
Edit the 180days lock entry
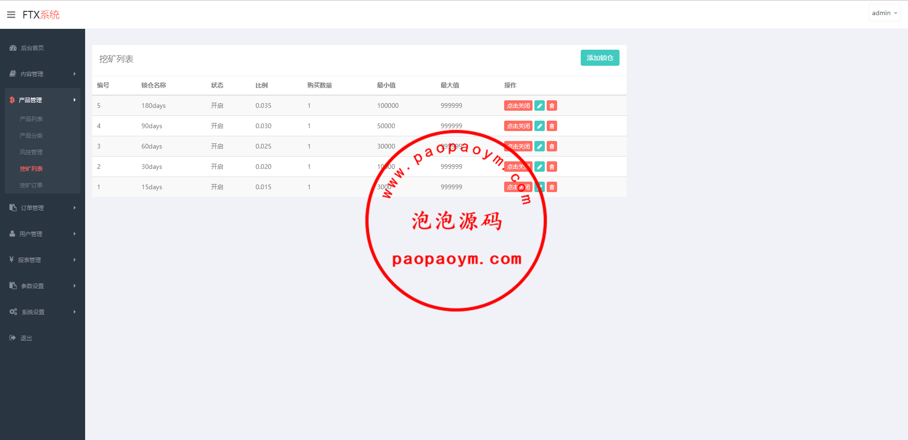540,106
